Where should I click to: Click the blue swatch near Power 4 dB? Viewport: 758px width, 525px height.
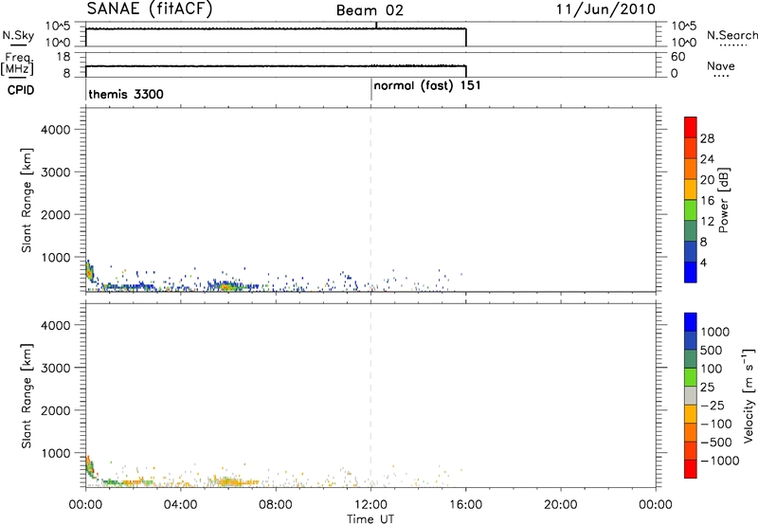(691, 272)
